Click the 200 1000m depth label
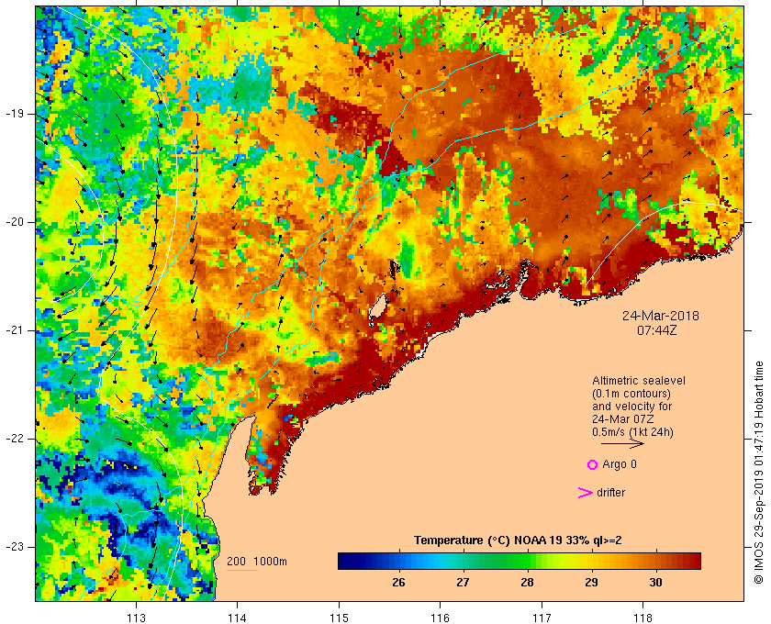This screenshot has height=624, width=771. [x=257, y=562]
